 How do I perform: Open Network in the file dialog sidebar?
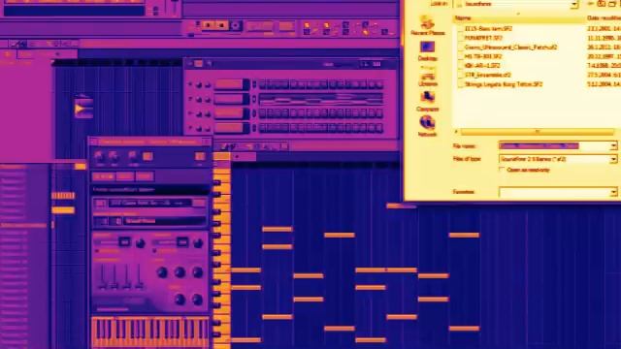click(x=427, y=126)
